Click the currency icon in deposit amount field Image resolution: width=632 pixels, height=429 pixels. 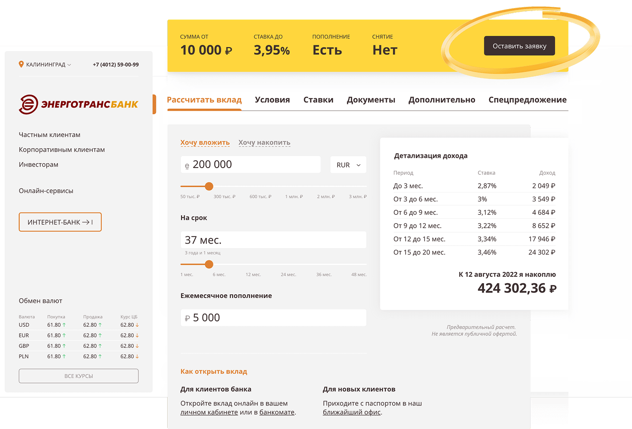pyautogui.click(x=187, y=165)
